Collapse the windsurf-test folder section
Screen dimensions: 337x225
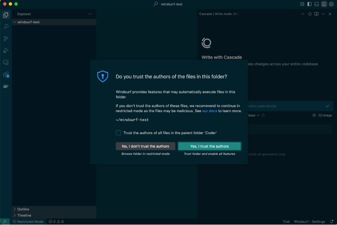coord(54,22)
